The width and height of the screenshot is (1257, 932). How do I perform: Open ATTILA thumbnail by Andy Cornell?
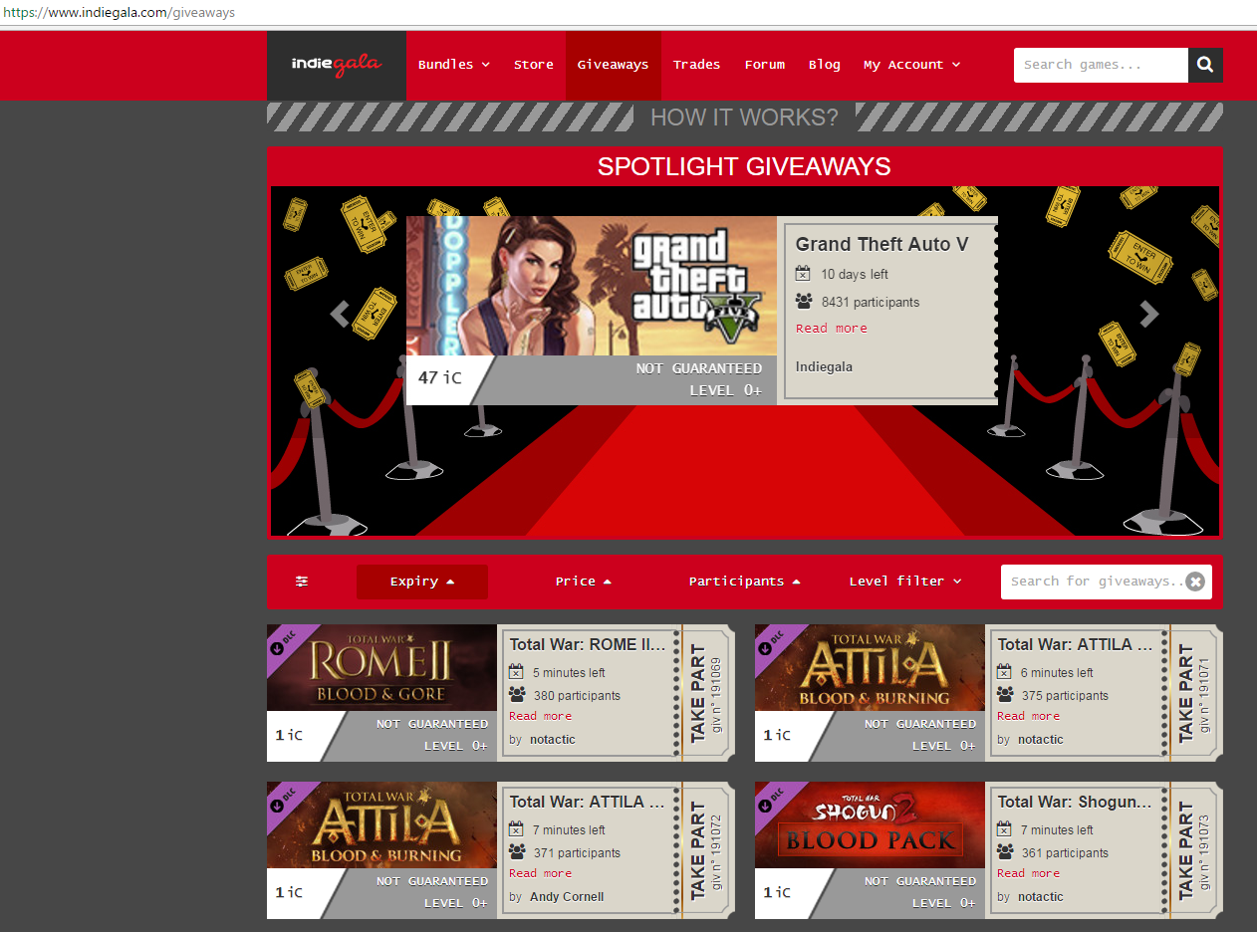381,824
